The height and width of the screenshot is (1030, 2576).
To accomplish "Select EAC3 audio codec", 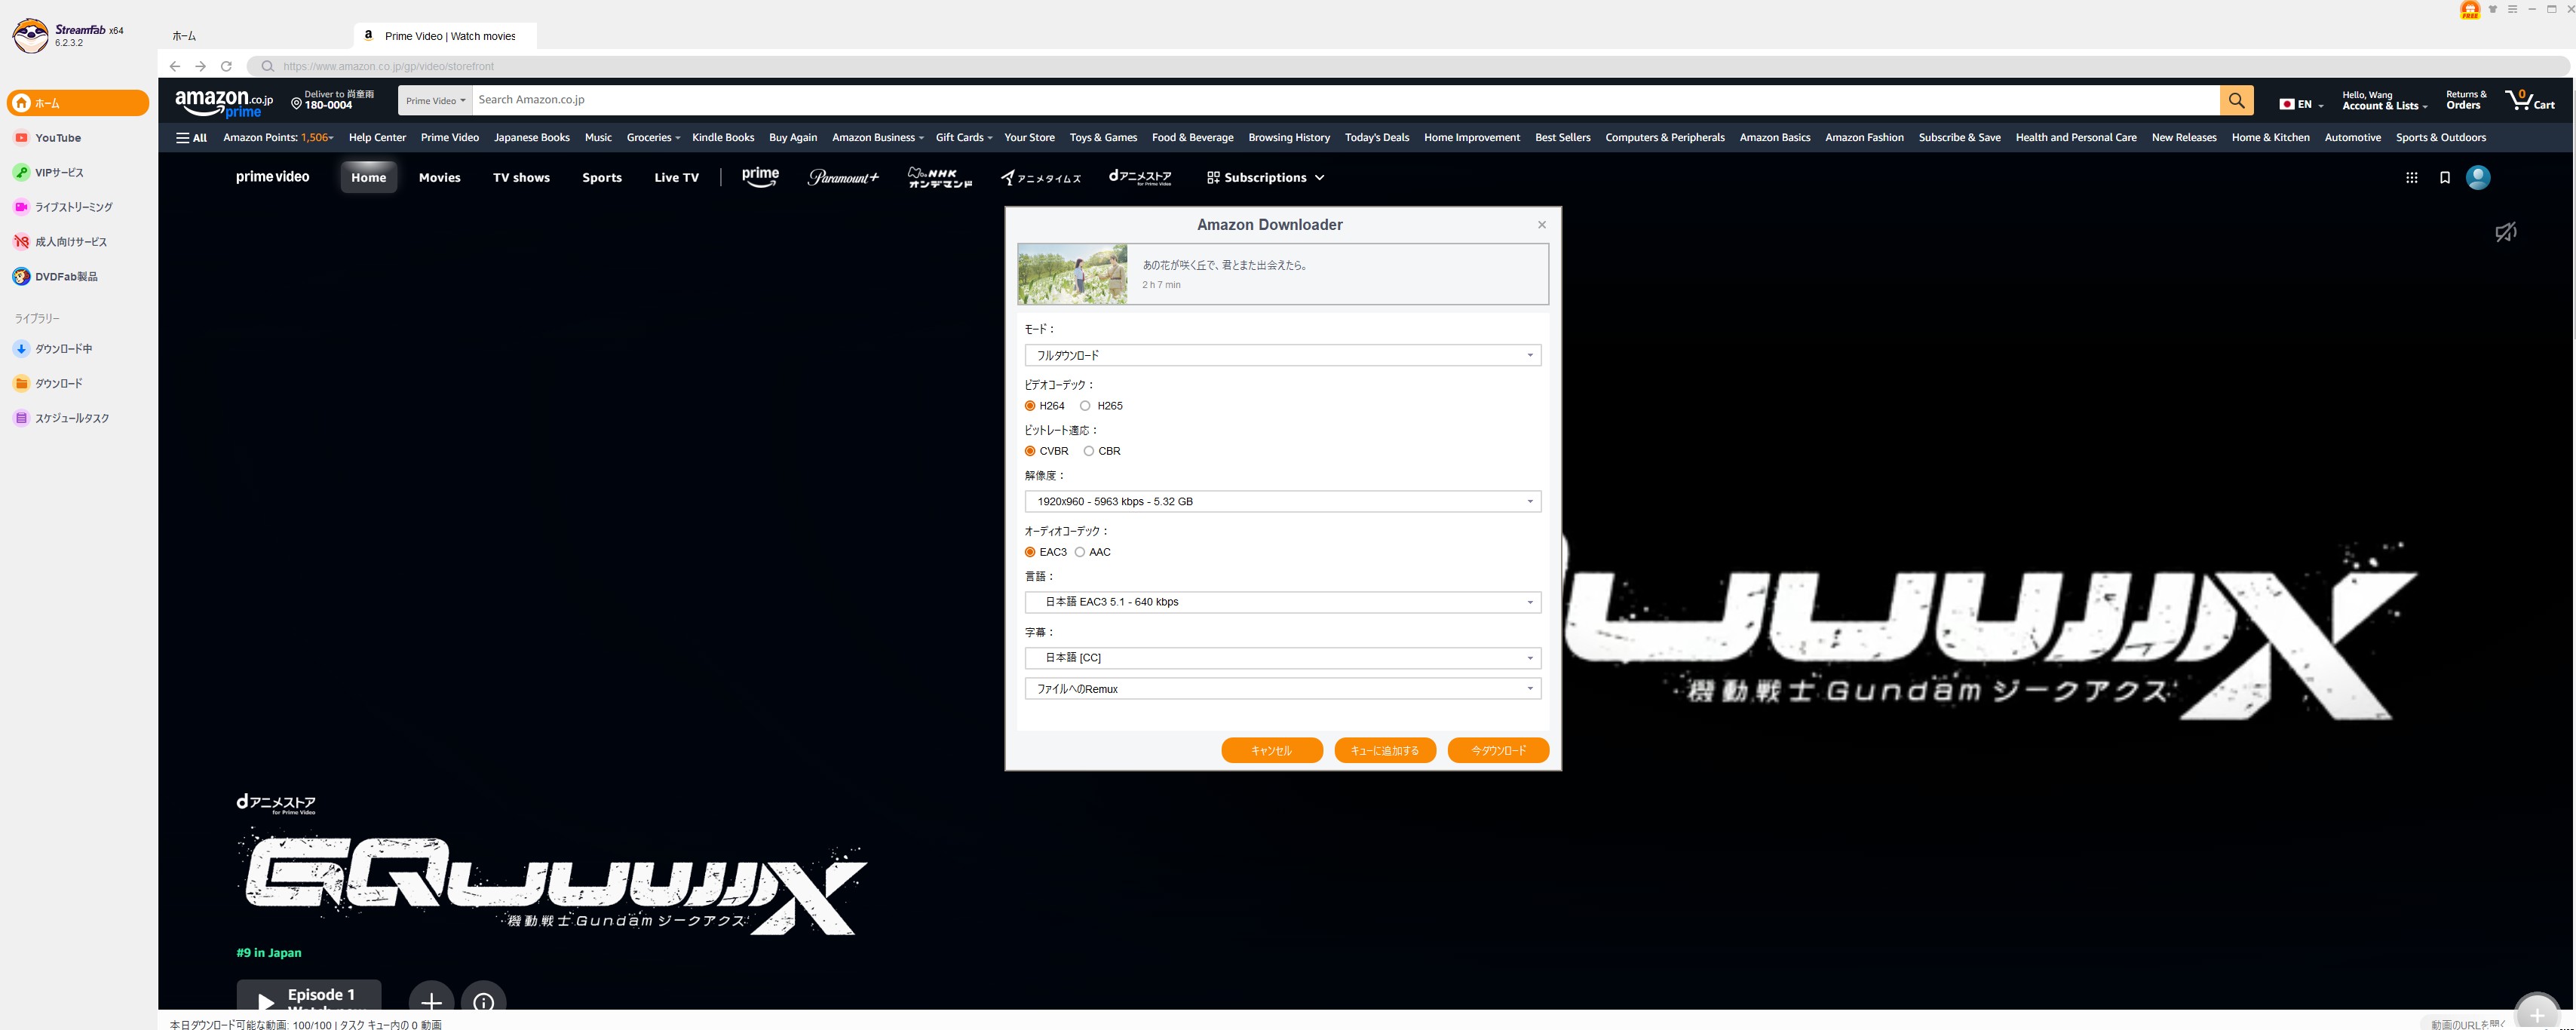I will (1030, 552).
